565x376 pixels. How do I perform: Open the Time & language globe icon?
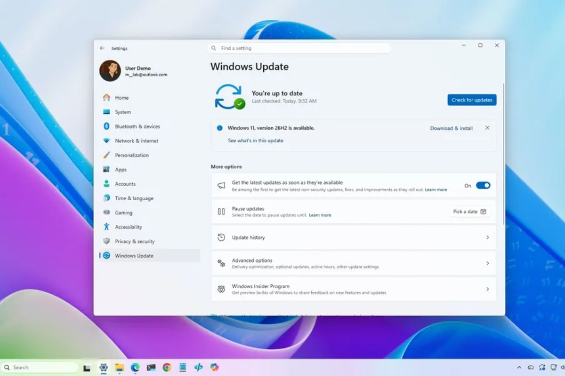[x=106, y=198]
